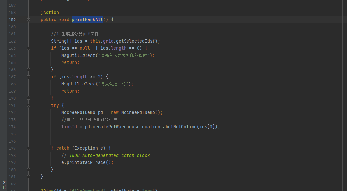
Task: Collapse the if block at line 167
Action: click(x=28, y=77)
